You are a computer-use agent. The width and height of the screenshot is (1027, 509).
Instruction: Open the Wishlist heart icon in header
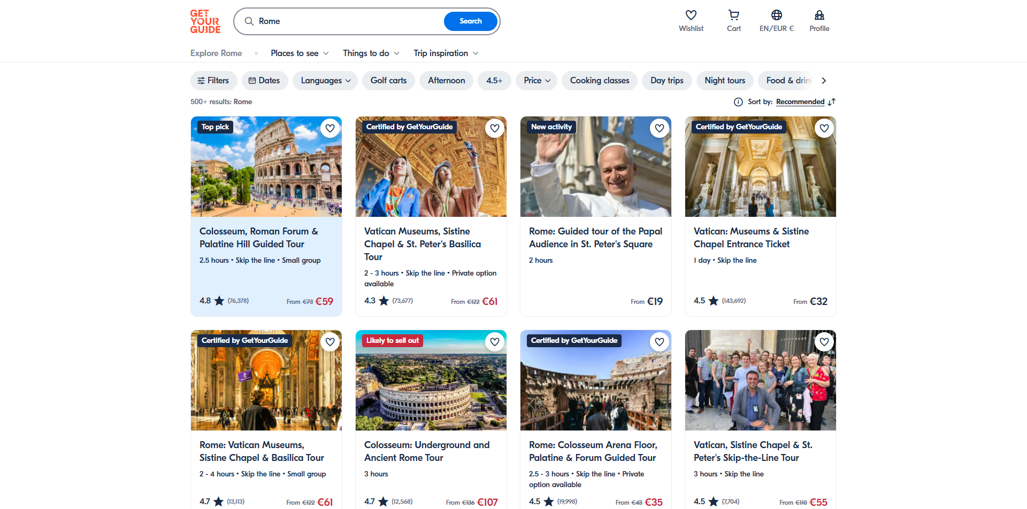pyautogui.click(x=691, y=15)
